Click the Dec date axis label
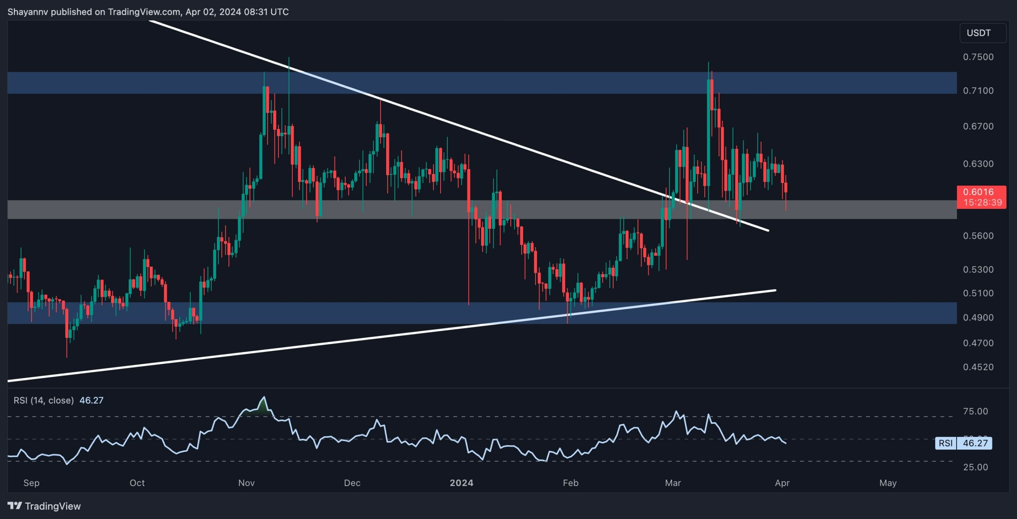This screenshot has height=519, width=1017. coord(352,483)
